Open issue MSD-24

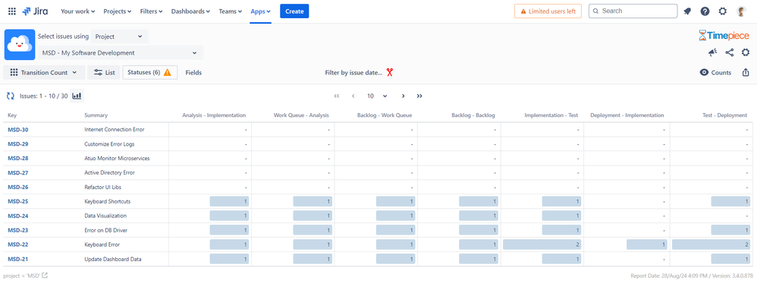pos(18,216)
